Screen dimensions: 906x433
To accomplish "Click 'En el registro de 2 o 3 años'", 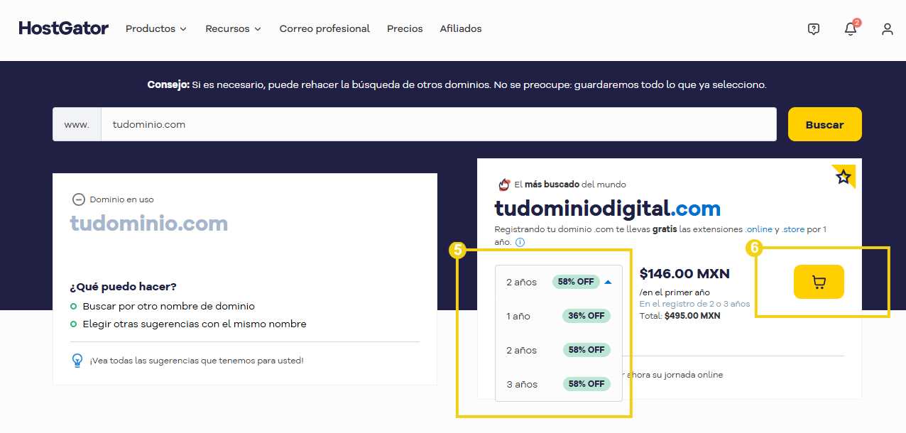I will [694, 304].
